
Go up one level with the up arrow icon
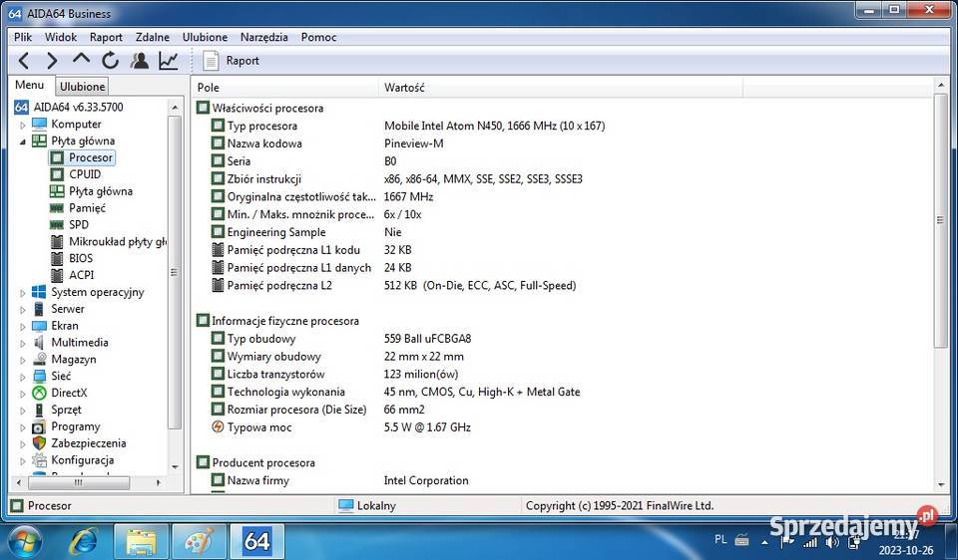coord(81,59)
